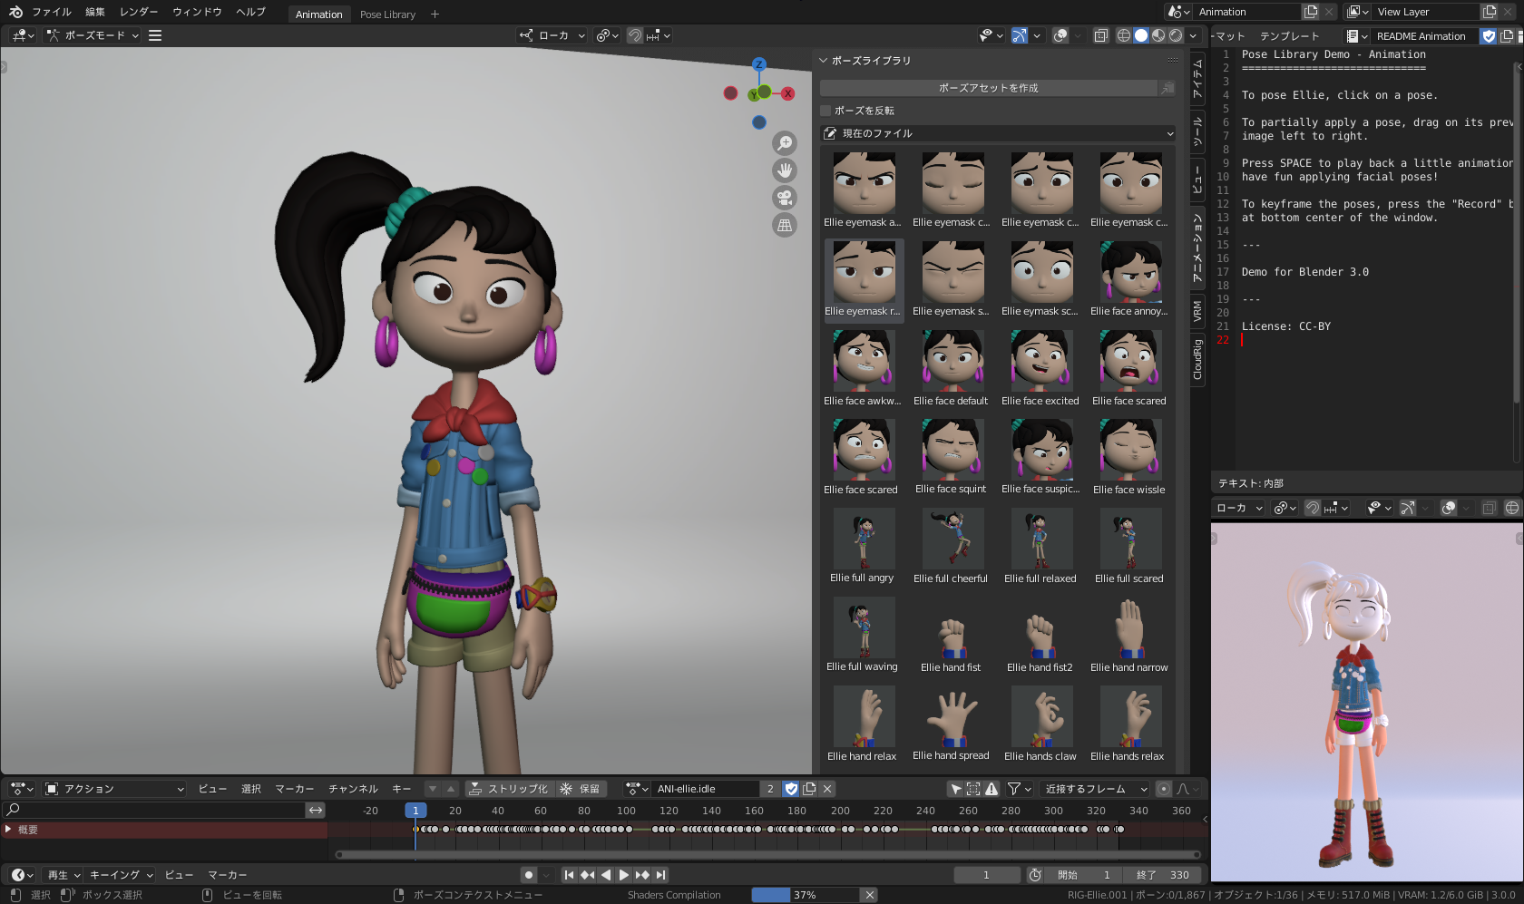
Task: Click the dope sheet horizontal scrollbar
Action: click(x=768, y=854)
